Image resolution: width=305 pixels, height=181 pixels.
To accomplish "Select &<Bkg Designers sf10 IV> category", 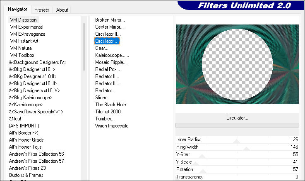I will (34, 90).
